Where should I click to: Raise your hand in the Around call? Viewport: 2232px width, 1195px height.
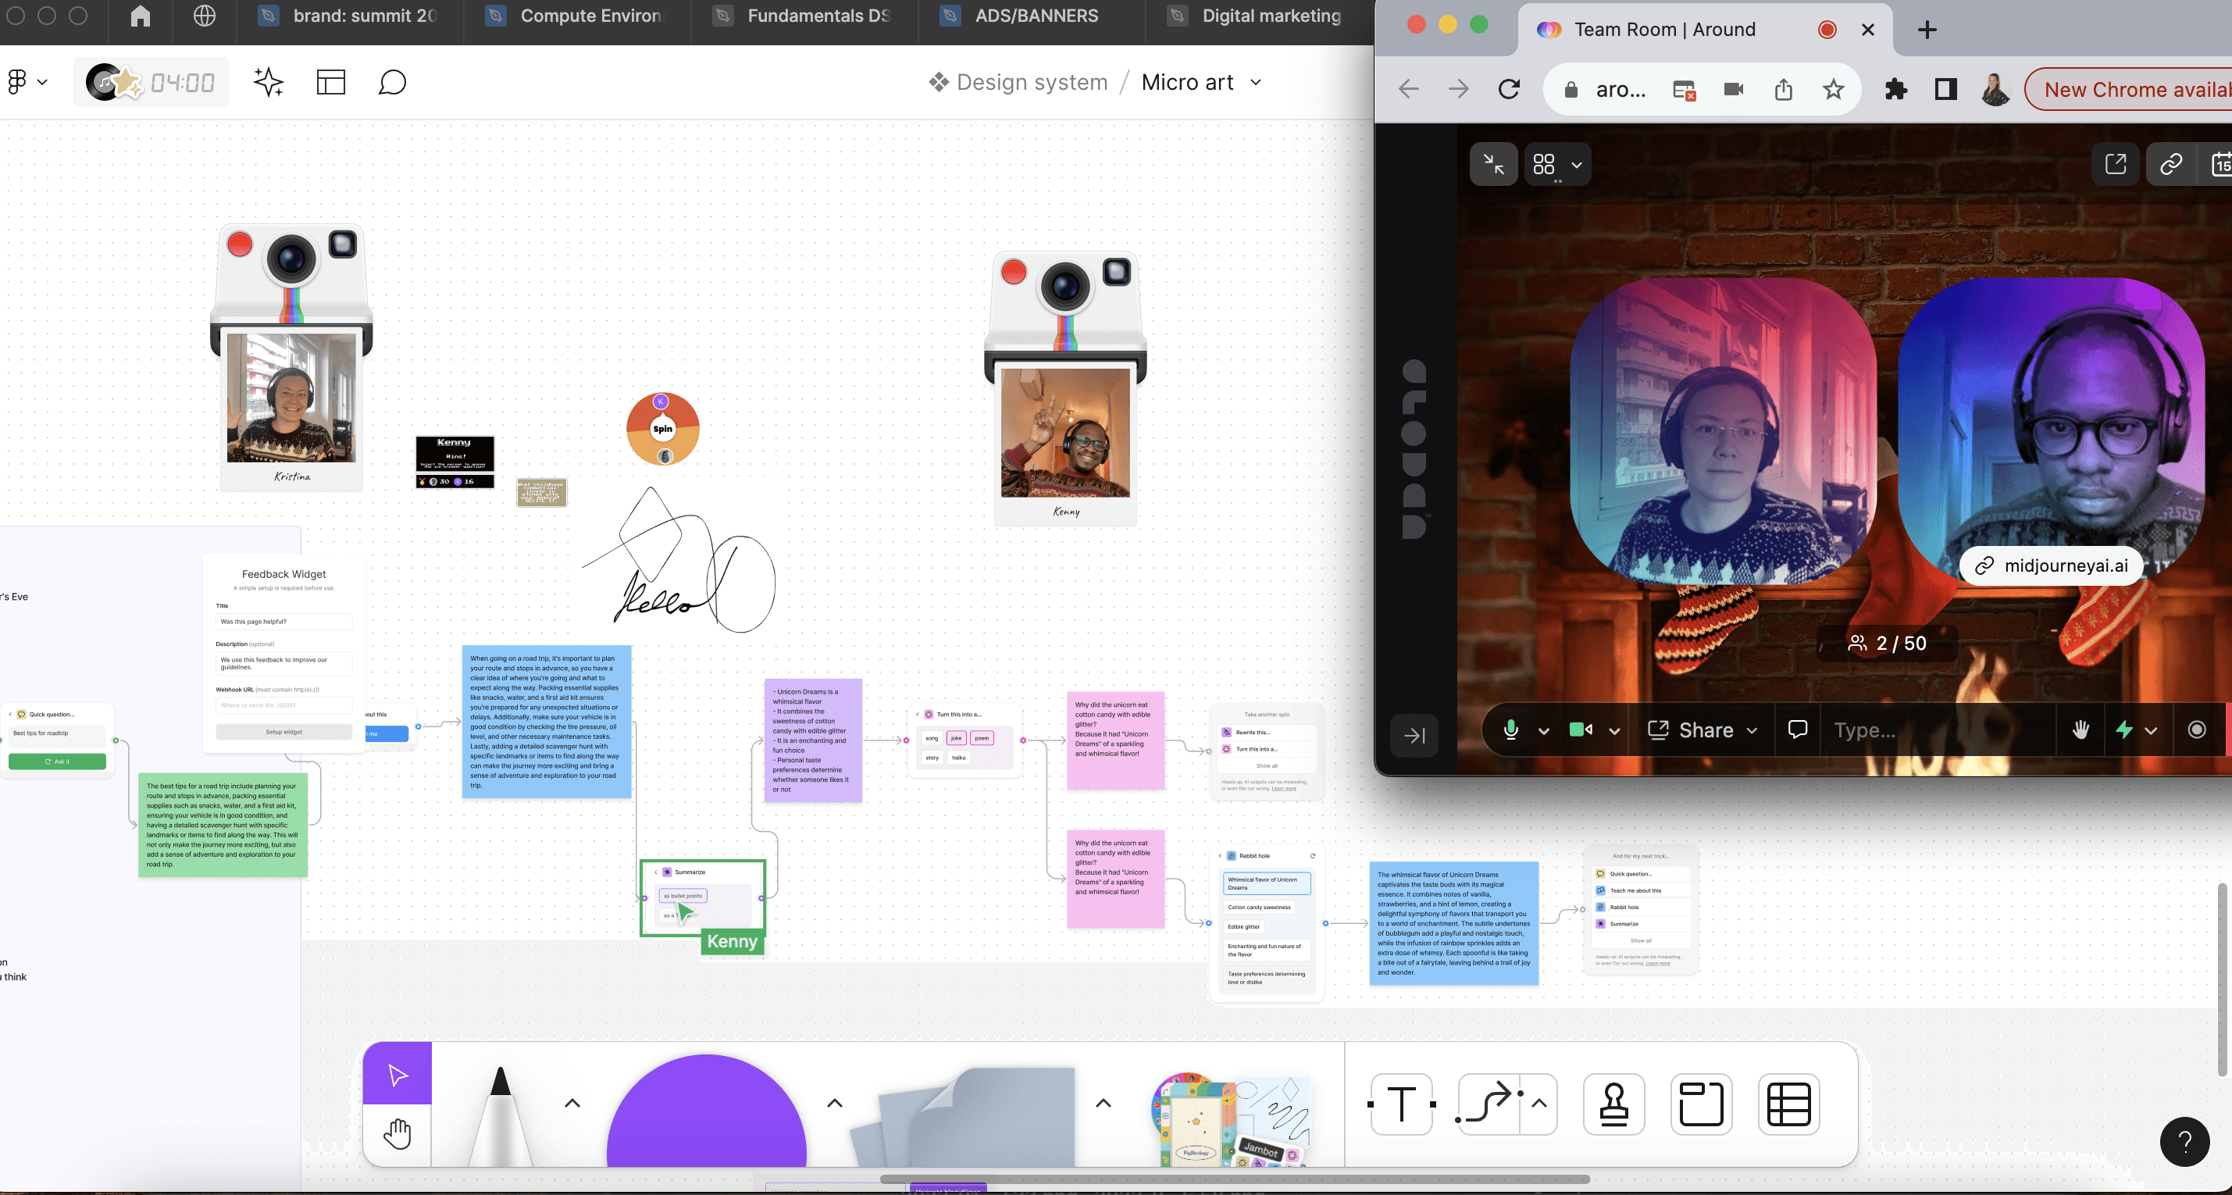click(2081, 730)
